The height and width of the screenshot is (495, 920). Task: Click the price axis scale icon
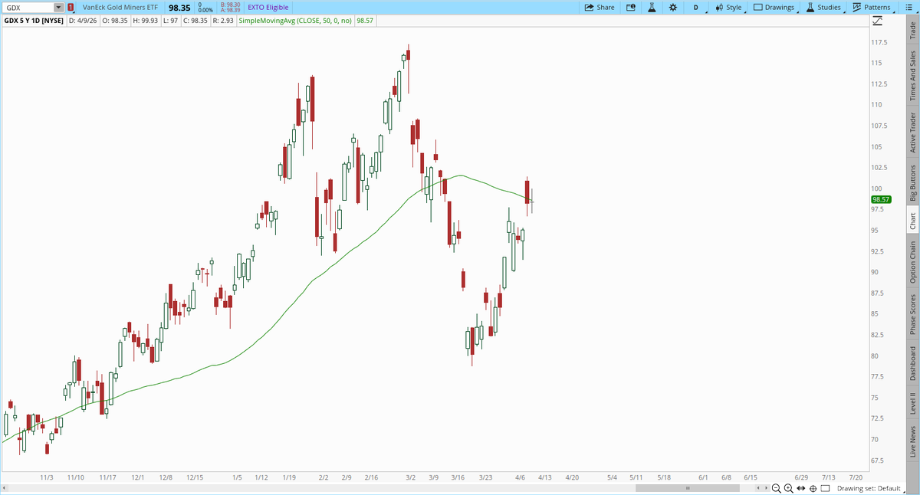click(878, 21)
